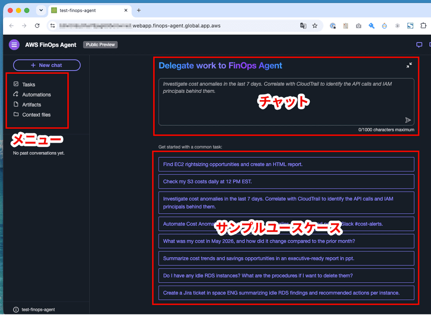The height and width of the screenshot is (326, 431).
Task: Click the Tasks checkbox icon in sidebar
Action: 16,84
